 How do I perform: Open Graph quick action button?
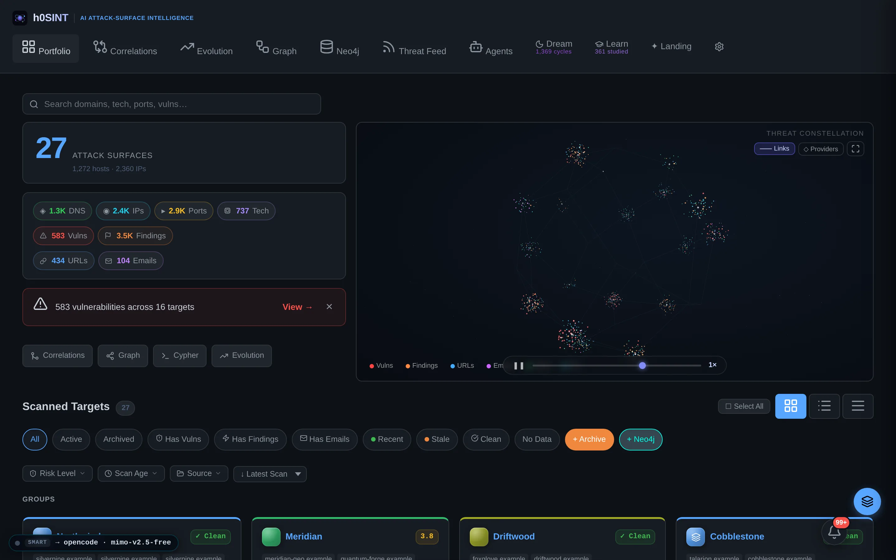[x=123, y=356]
